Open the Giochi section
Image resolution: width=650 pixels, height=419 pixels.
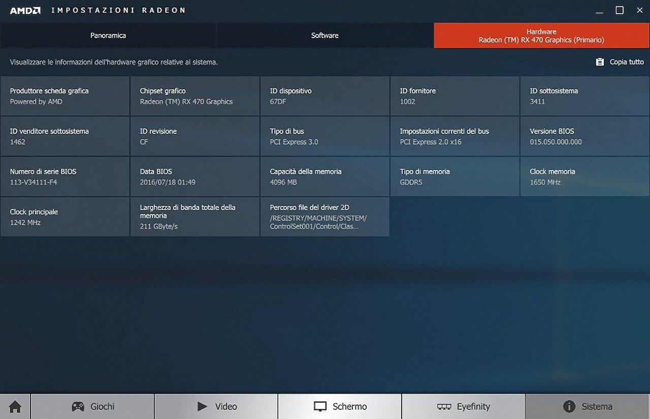click(x=92, y=406)
